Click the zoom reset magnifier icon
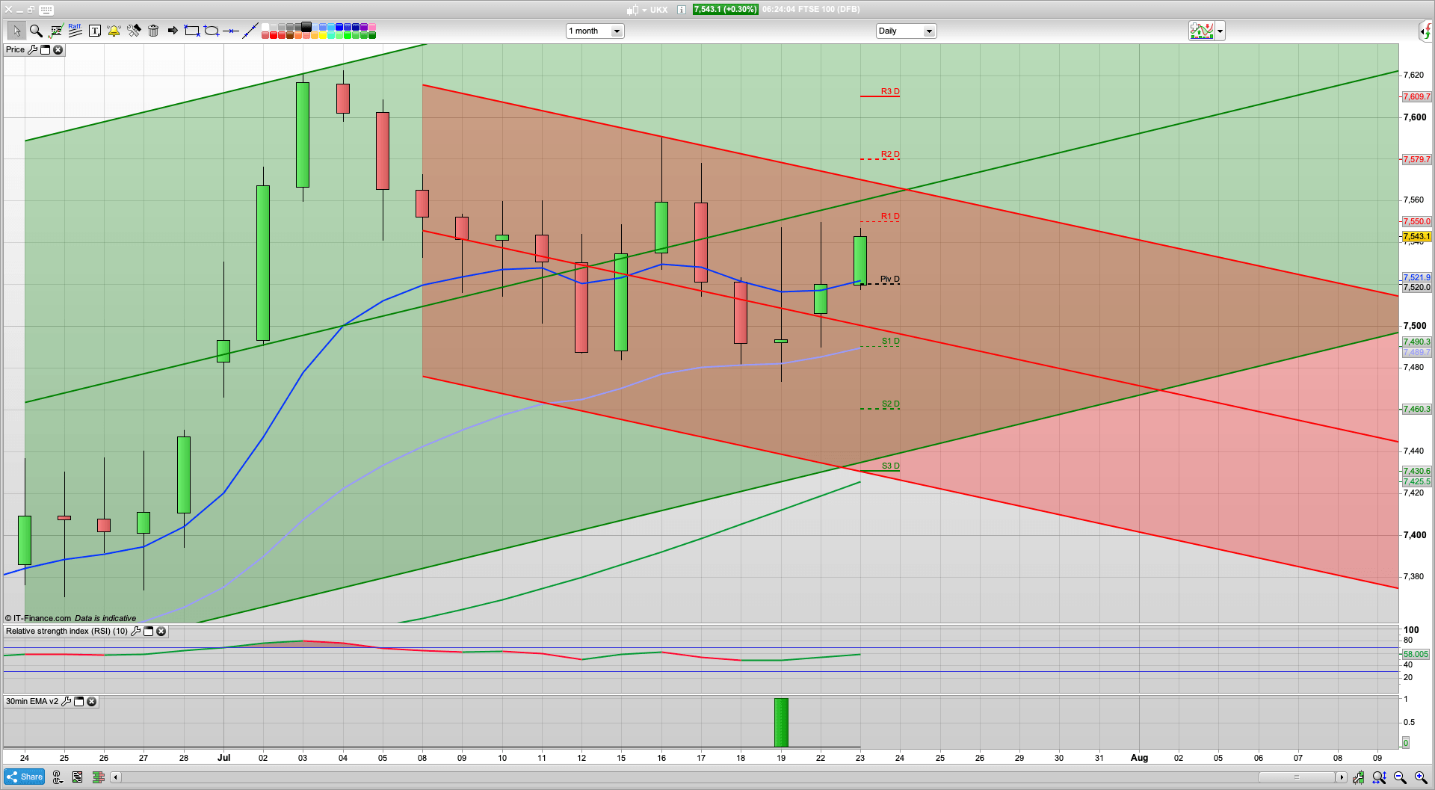This screenshot has width=1435, height=790. click(1379, 777)
